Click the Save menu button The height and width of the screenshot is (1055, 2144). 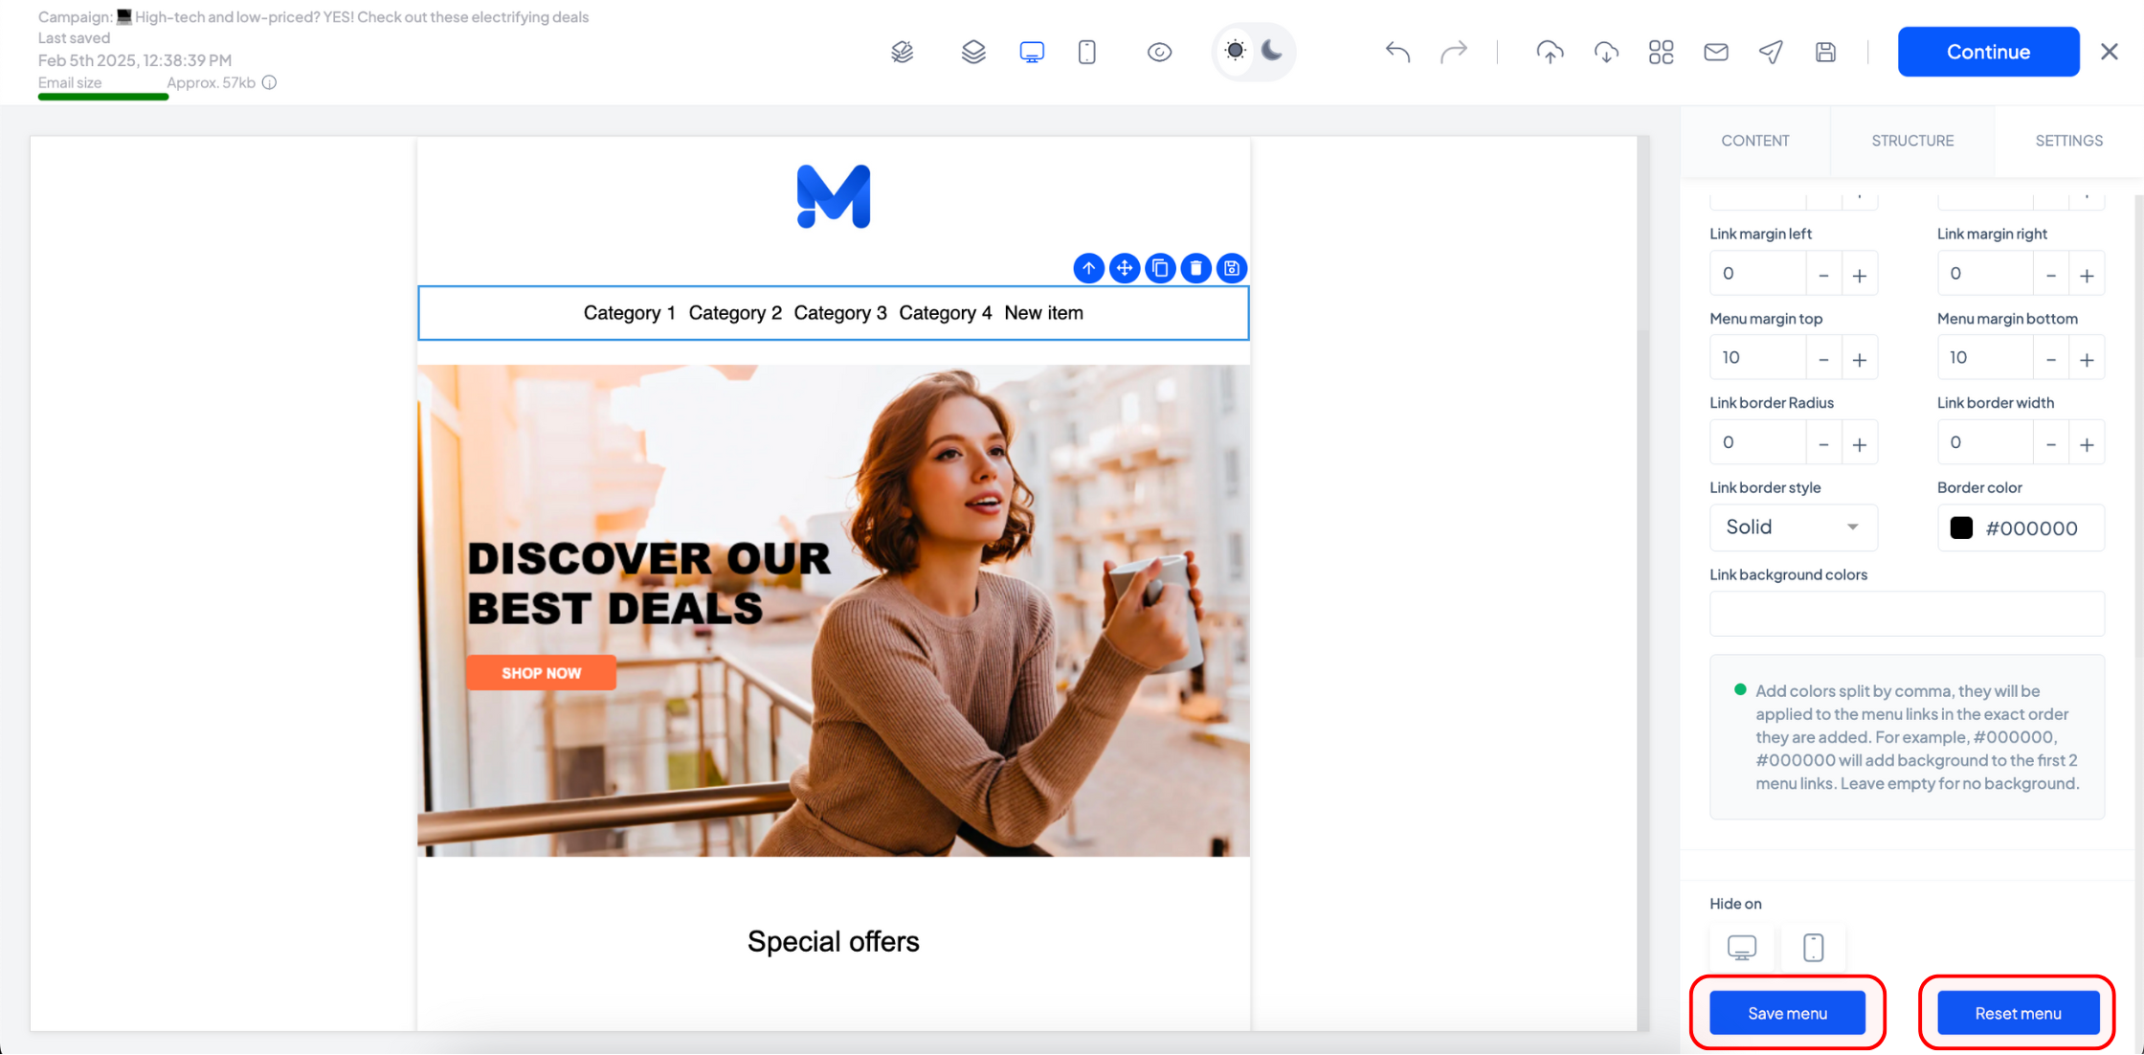click(x=1787, y=1013)
